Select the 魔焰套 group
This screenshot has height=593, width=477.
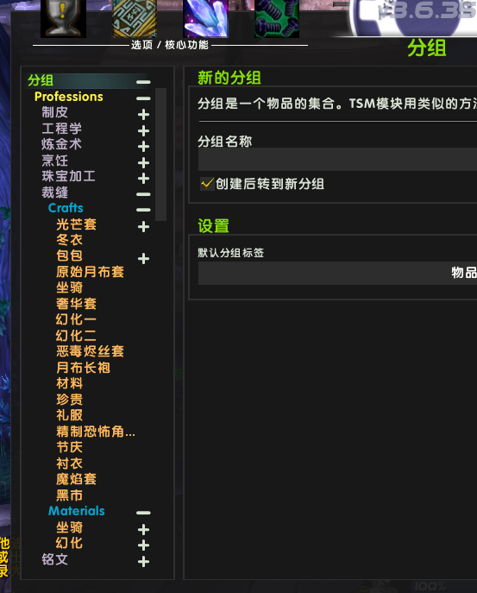pyautogui.click(x=76, y=479)
